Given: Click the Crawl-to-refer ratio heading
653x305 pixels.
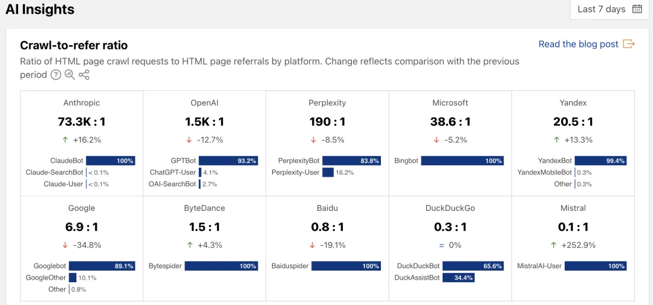Looking at the screenshot, I should pos(74,45).
